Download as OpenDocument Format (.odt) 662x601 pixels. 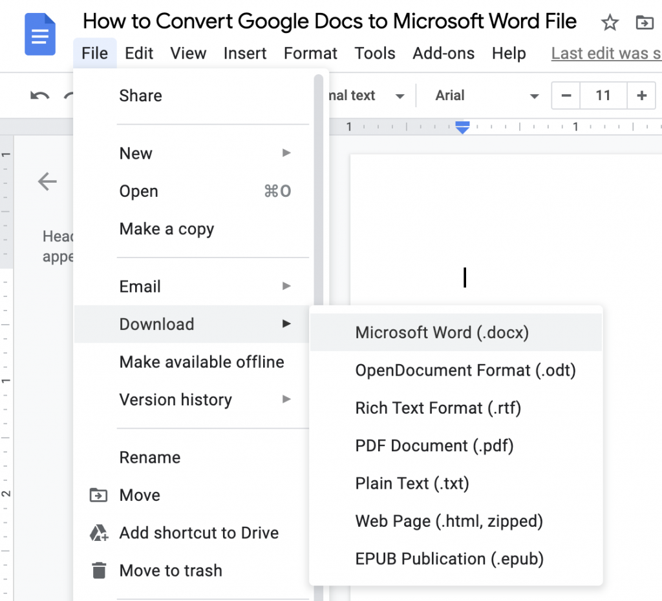pos(456,370)
